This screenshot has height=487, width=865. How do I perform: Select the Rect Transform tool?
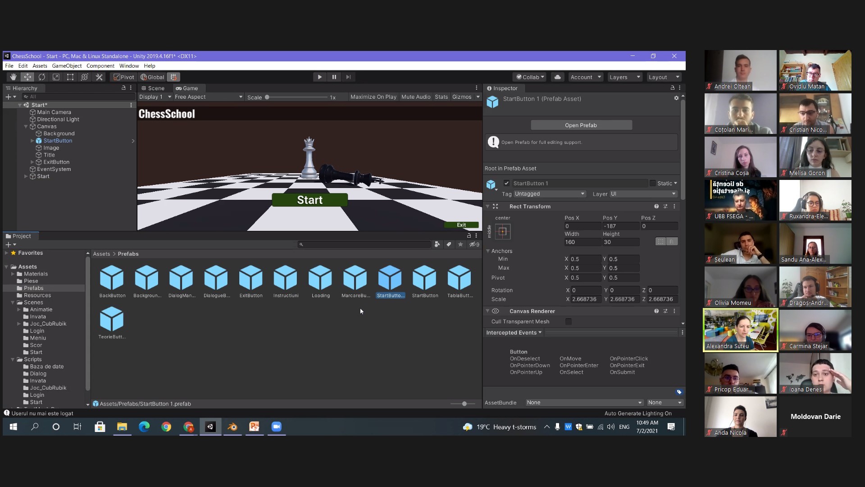coord(70,77)
